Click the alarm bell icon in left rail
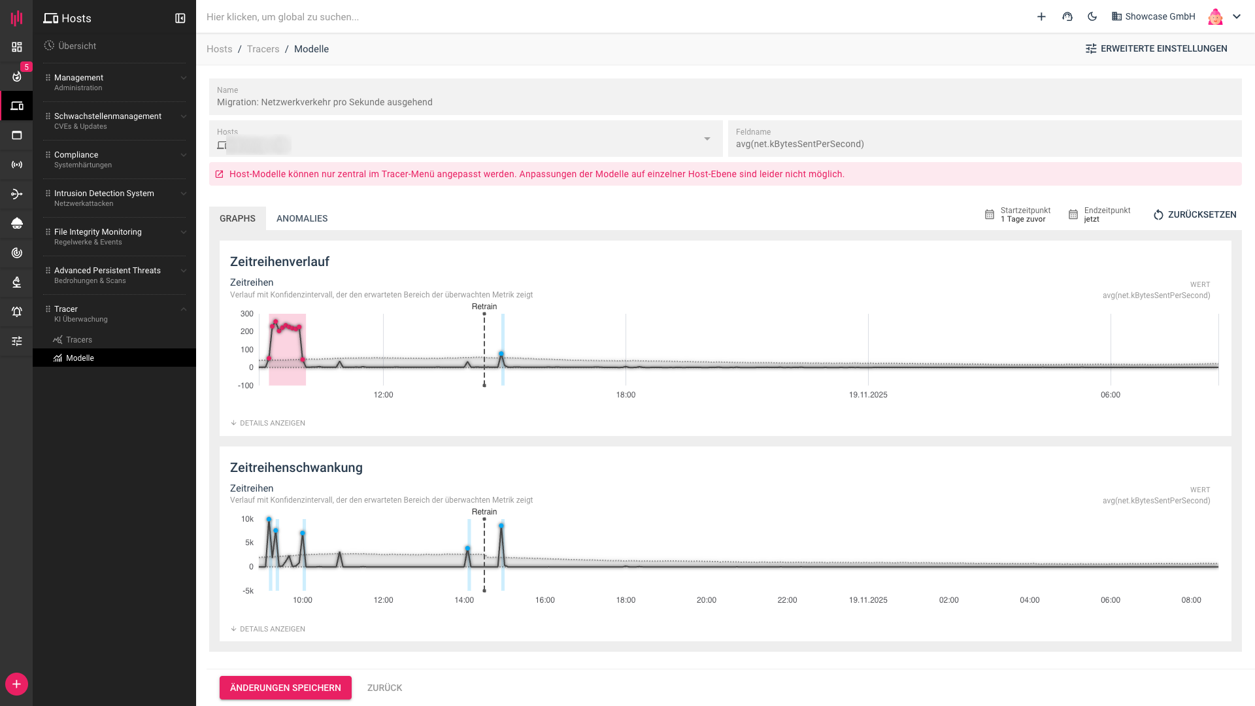This screenshot has height=706, width=1255. pyautogui.click(x=17, y=312)
